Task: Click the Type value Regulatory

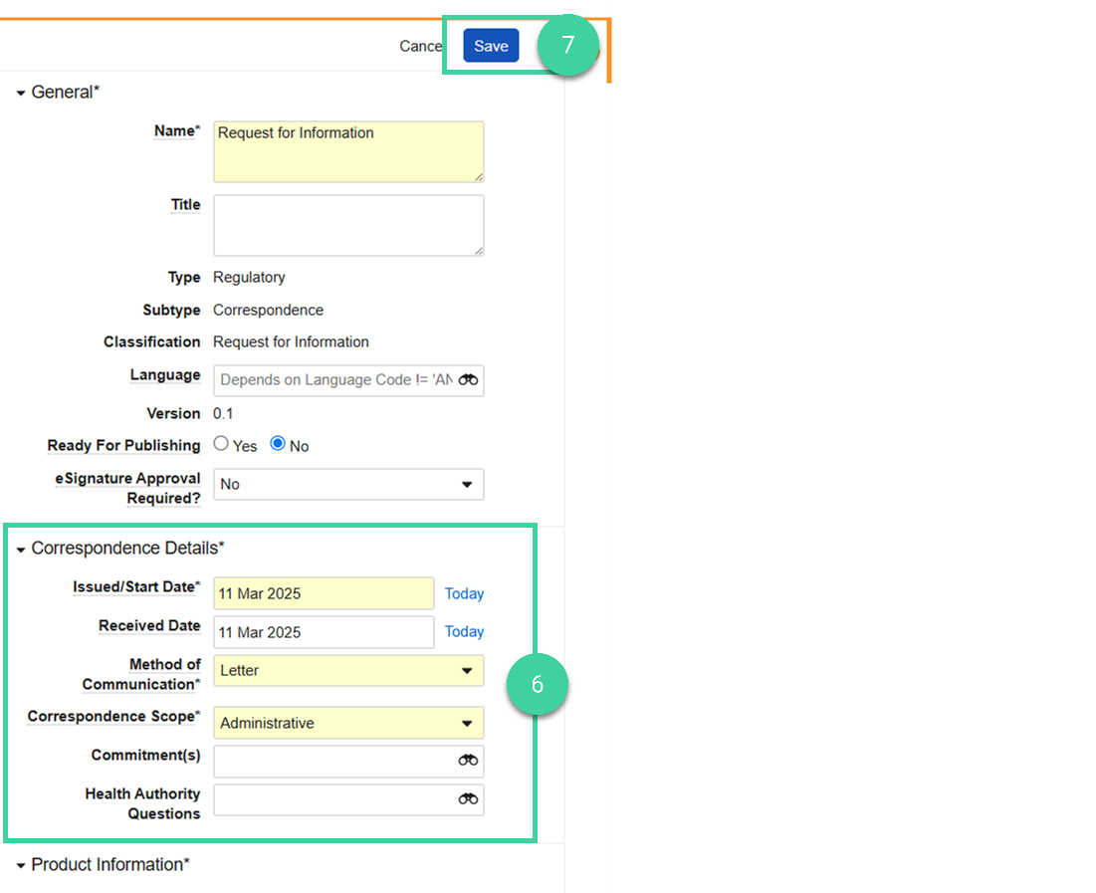Action: pyautogui.click(x=249, y=278)
